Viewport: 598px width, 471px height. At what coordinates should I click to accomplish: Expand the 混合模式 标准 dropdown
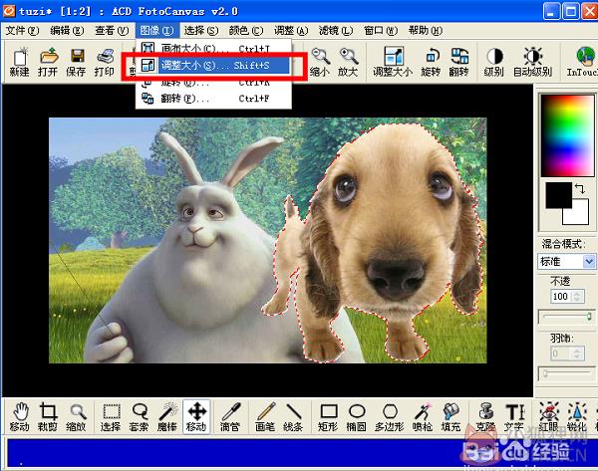pos(589,262)
